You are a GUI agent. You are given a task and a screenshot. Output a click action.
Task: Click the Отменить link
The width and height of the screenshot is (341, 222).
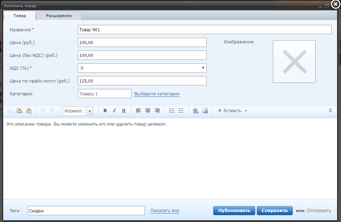(319, 211)
